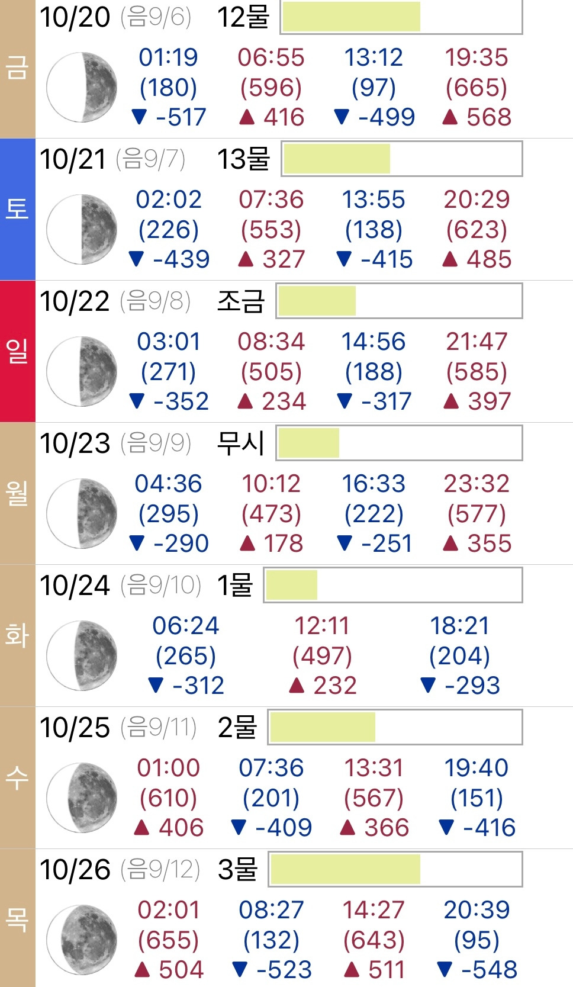Select the 10/25 2물 date header
The height and width of the screenshot is (987, 573).
pos(149,727)
